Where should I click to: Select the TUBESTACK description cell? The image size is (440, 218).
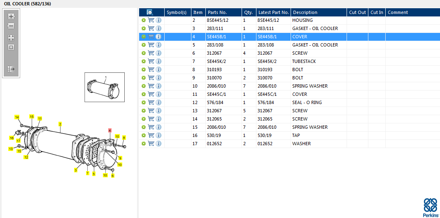[304, 61]
